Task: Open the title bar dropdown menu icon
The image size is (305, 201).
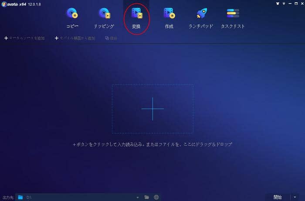Action: (x=284, y=3)
